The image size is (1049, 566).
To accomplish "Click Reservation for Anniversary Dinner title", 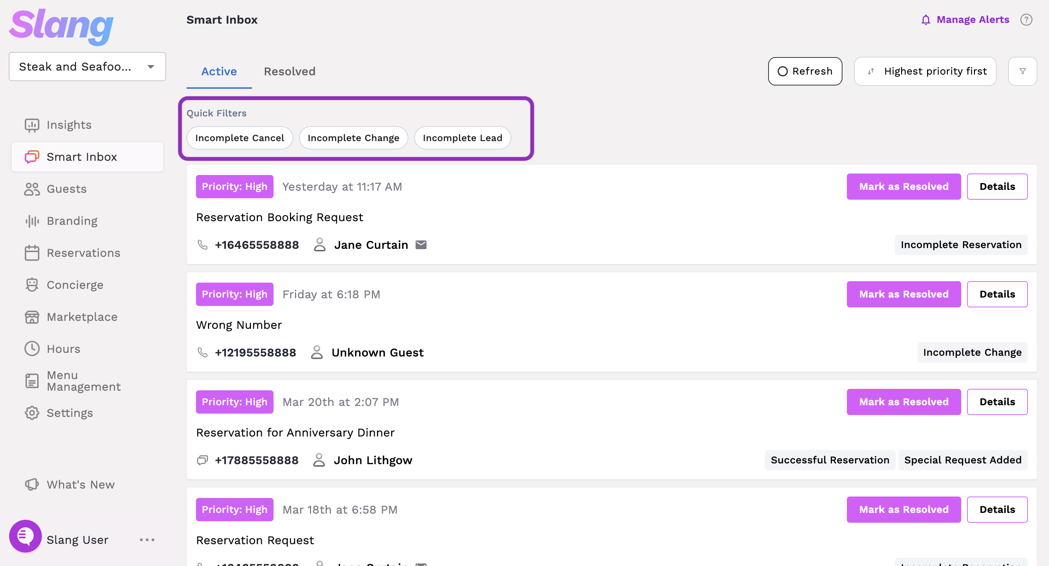I will (x=295, y=433).
